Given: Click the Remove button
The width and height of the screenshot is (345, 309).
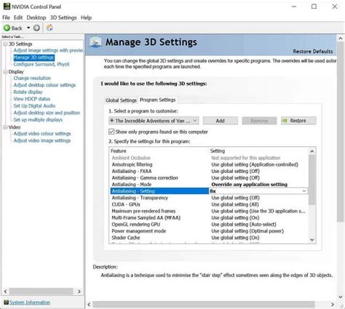Looking at the screenshot, I should click(x=259, y=121).
